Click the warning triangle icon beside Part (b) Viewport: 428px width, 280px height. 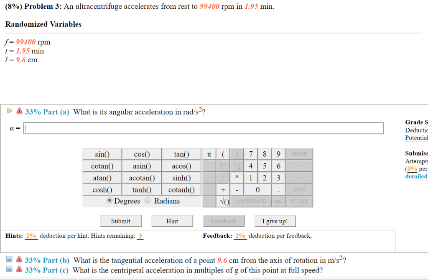tap(19, 259)
